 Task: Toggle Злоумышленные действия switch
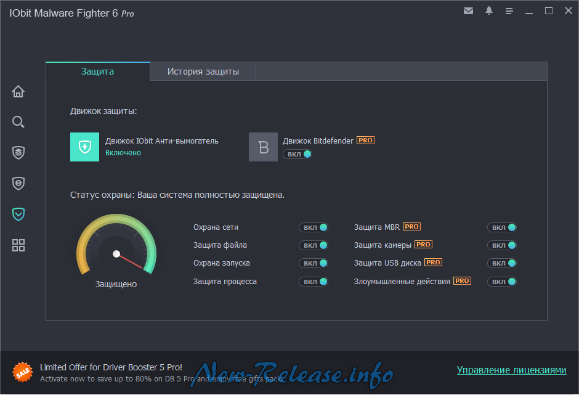pyautogui.click(x=502, y=282)
